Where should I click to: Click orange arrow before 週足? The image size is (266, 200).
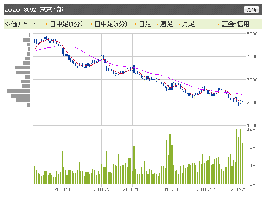pyautogui.click(x=157, y=24)
